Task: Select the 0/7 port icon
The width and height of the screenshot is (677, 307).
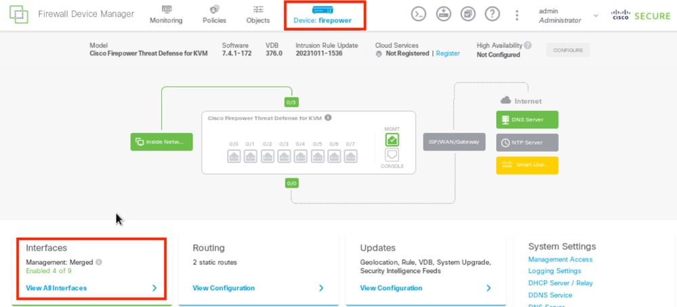Action: 350,157
